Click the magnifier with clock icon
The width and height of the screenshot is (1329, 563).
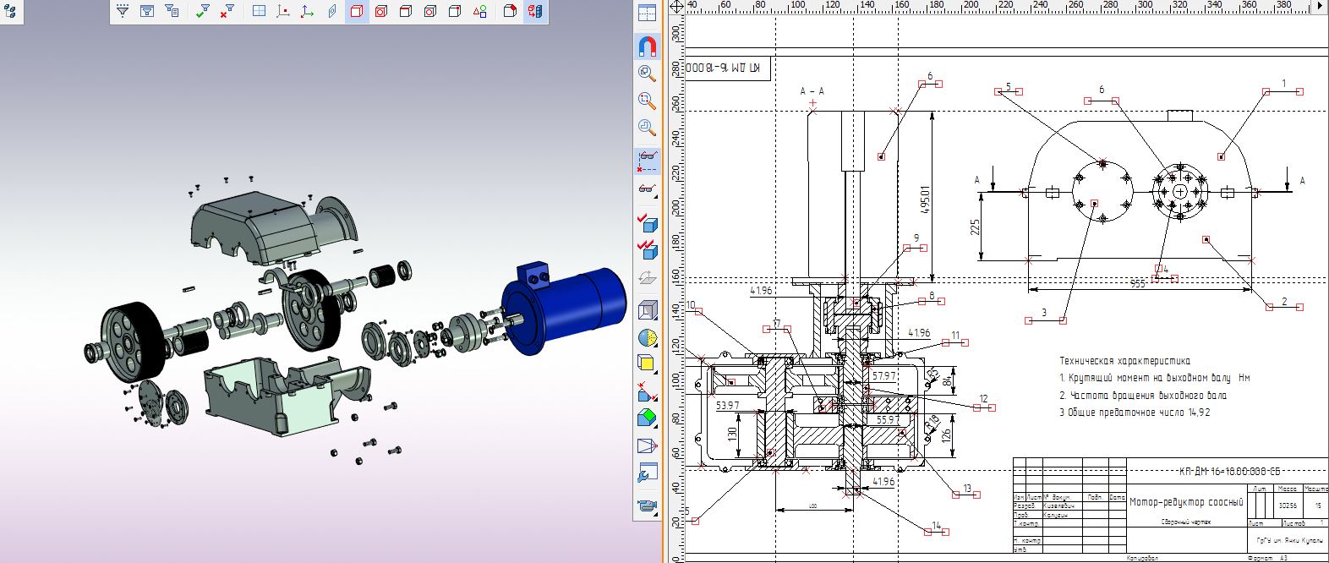(x=648, y=128)
